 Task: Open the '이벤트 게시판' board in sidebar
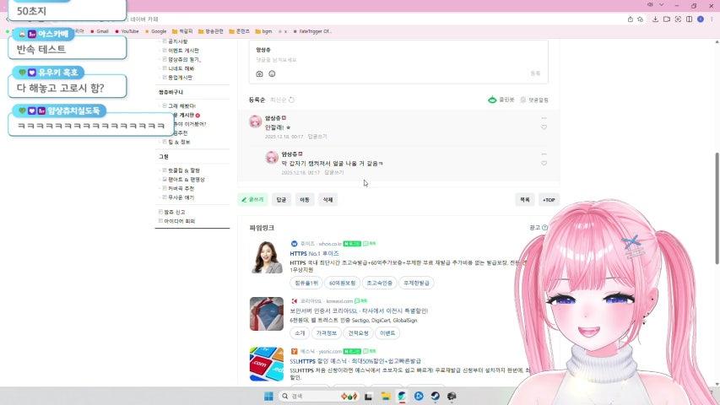(183, 51)
